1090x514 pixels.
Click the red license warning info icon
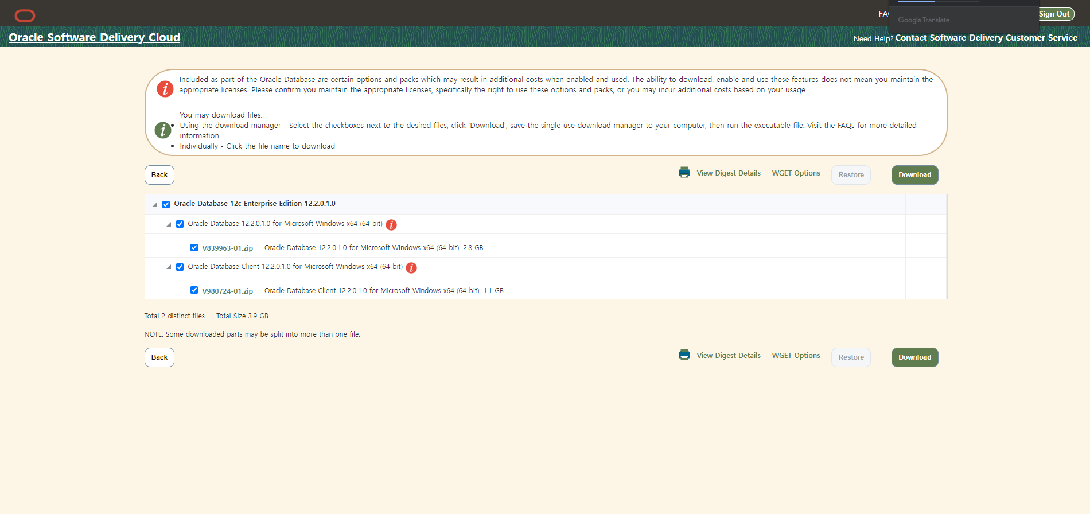pos(165,89)
